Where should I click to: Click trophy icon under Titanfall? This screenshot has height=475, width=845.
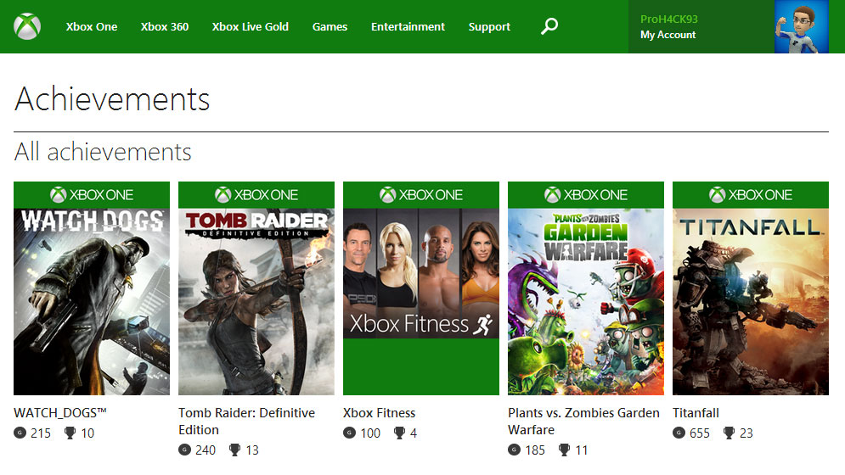(730, 433)
